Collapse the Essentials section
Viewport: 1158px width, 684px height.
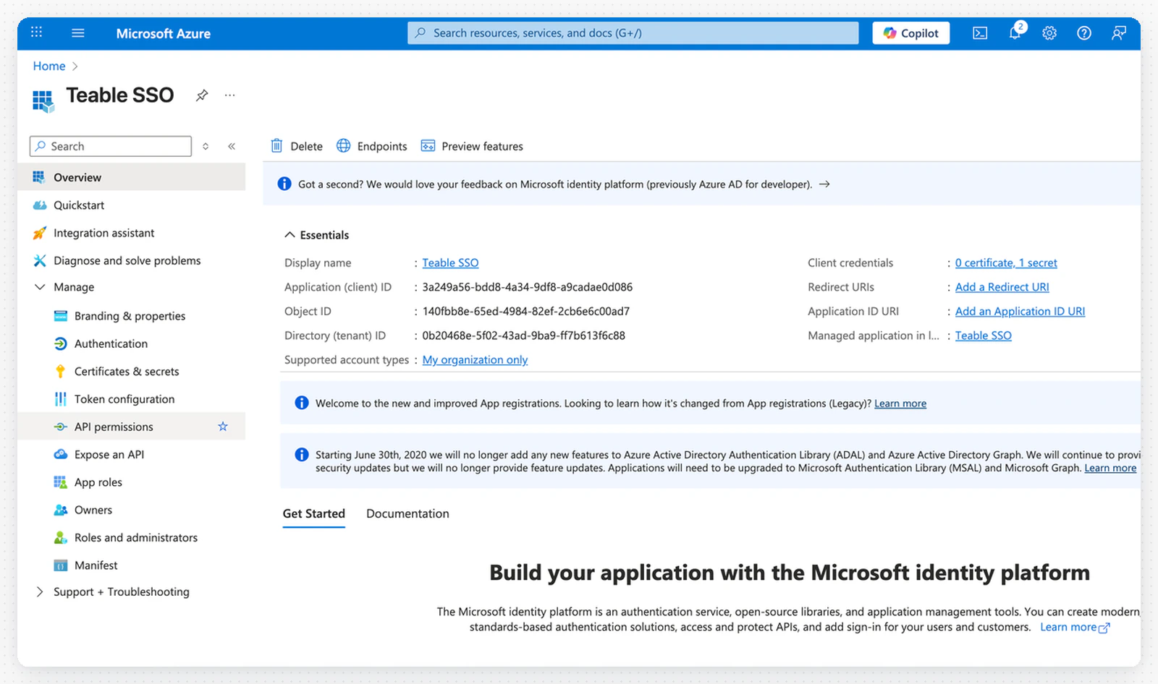click(x=289, y=235)
